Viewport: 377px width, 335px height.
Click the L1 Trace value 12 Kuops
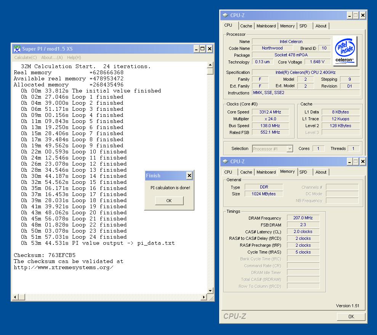click(340, 119)
